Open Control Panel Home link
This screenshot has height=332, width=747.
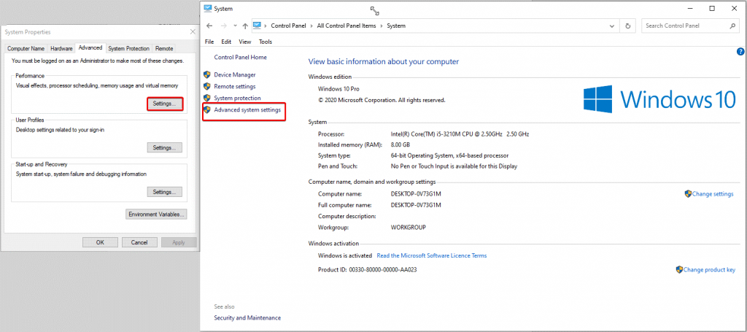[x=241, y=57]
